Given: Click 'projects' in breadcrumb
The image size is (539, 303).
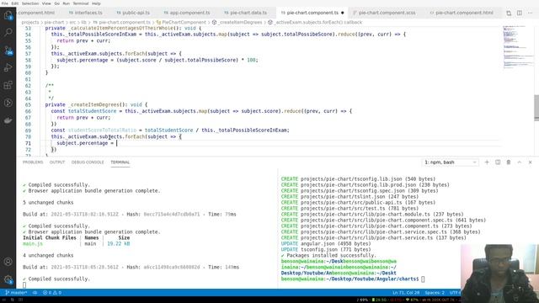Looking at the screenshot, I should pos(30,23).
